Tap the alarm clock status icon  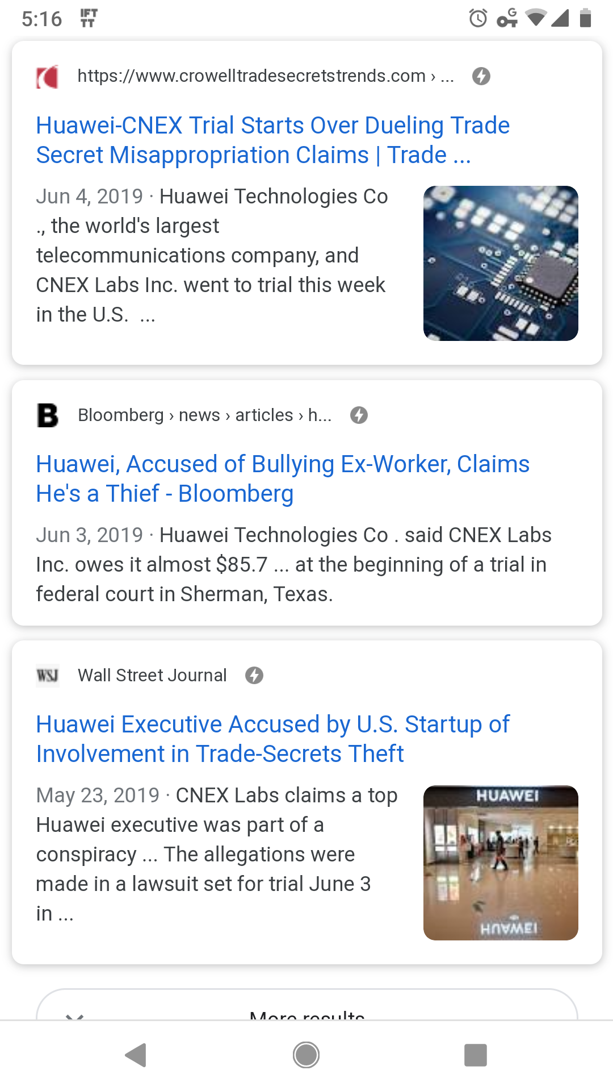pyautogui.click(x=478, y=18)
